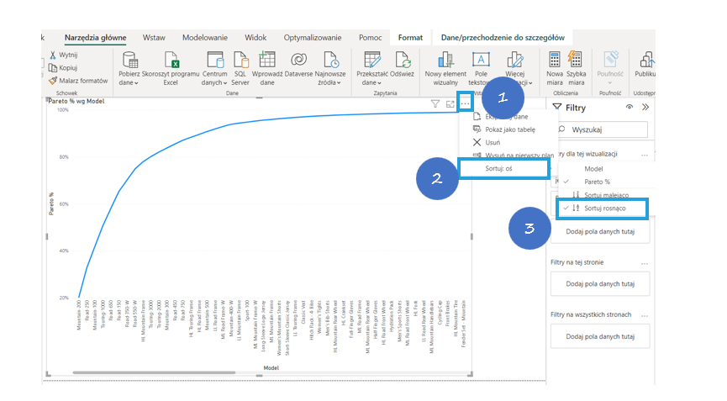Click the Nowa miara calculator icon
Image resolution: width=727 pixels, height=401 pixels.
pyautogui.click(x=555, y=60)
